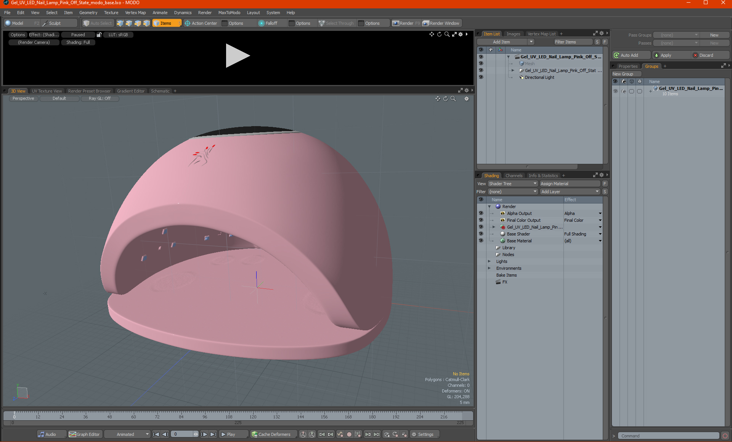Select Polygons selection mode cube icon
This screenshot has width=732, height=442.
(x=138, y=23)
